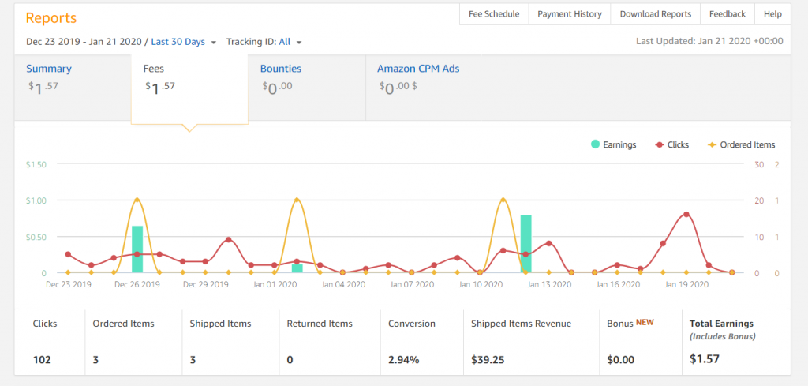The image size is (808, 386).
Task: View Payment History
Action: coord(570,14)
